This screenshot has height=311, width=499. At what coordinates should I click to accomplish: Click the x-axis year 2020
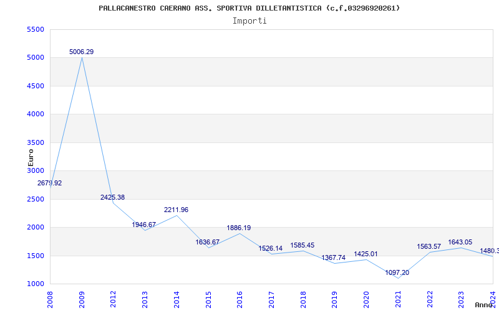366,300
